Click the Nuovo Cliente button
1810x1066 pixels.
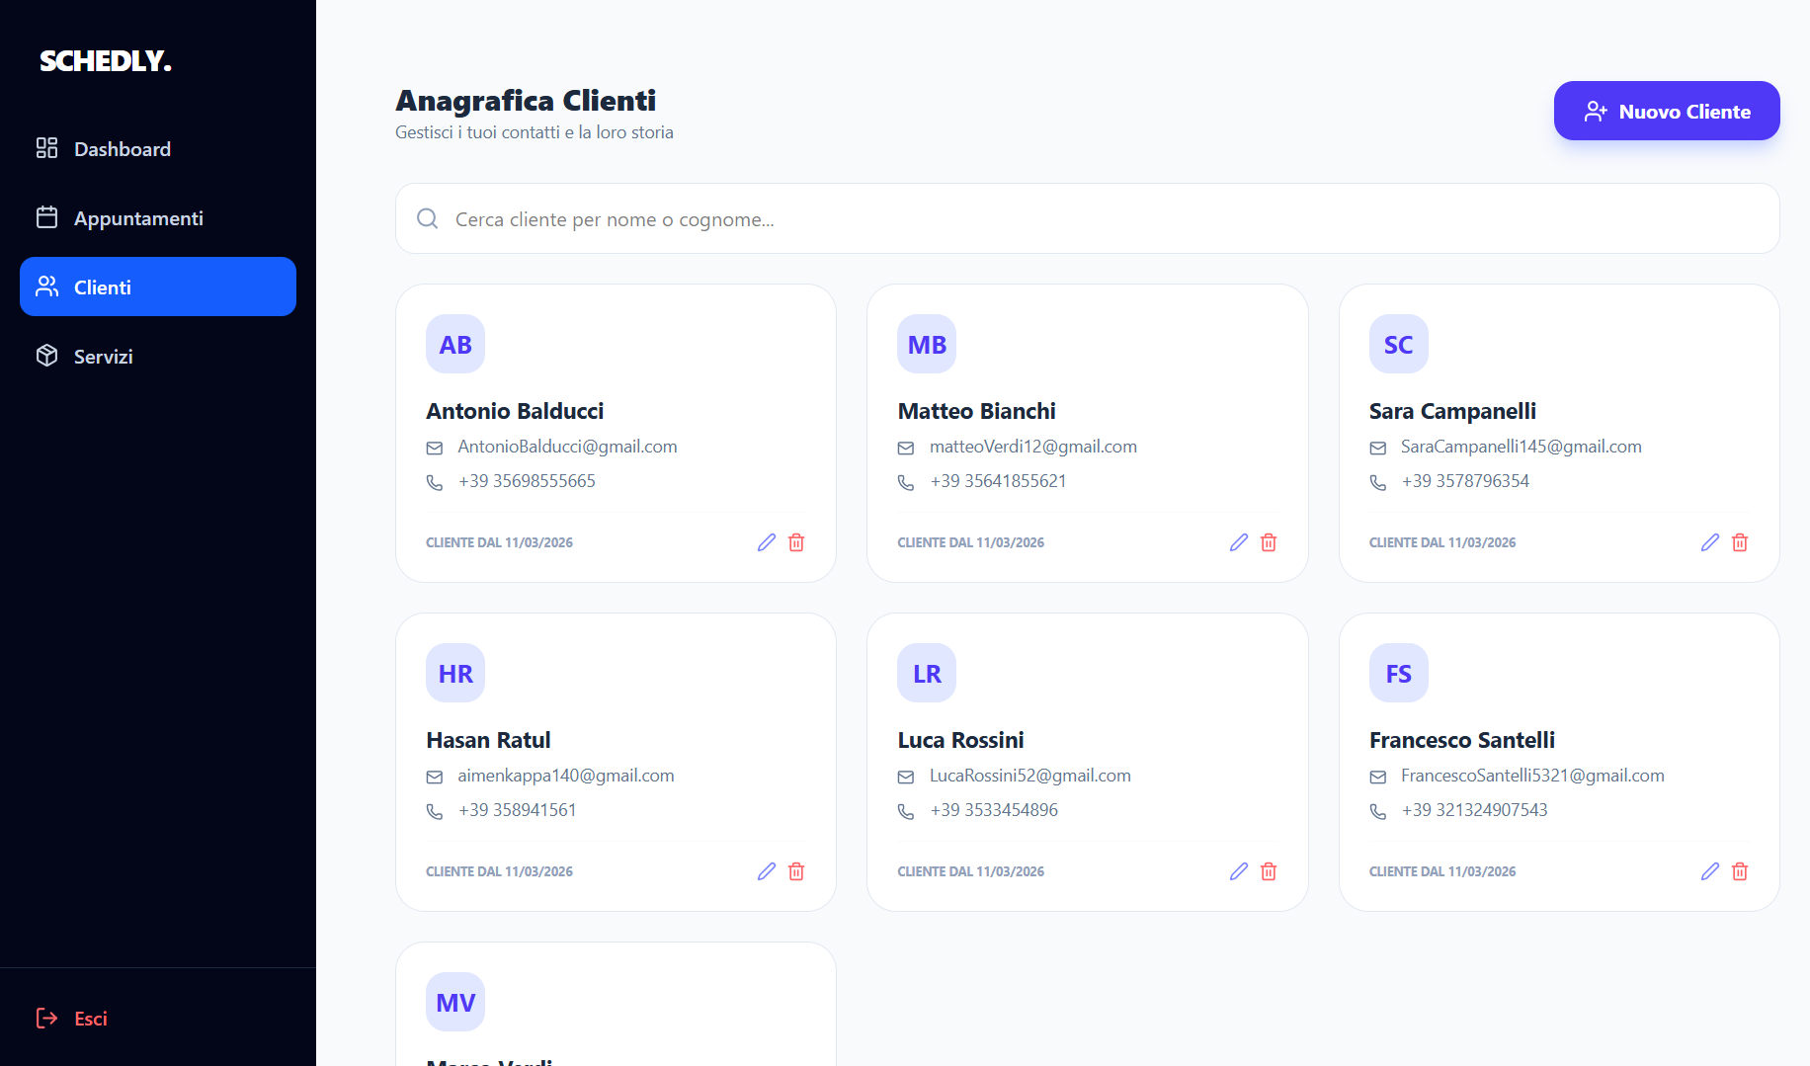click(x=1667, y=111)
